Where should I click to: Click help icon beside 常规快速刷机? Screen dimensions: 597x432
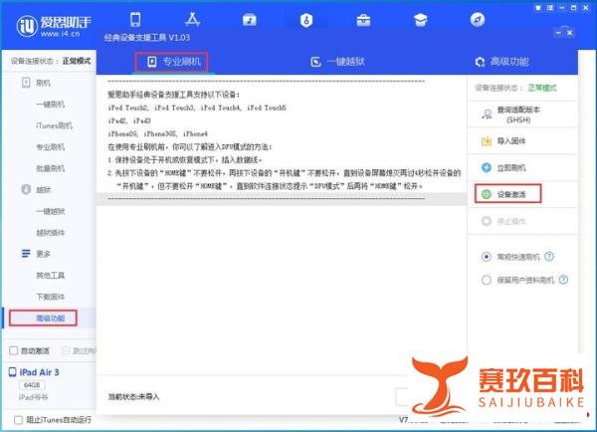pyautogui.click(x=549, y=257)
